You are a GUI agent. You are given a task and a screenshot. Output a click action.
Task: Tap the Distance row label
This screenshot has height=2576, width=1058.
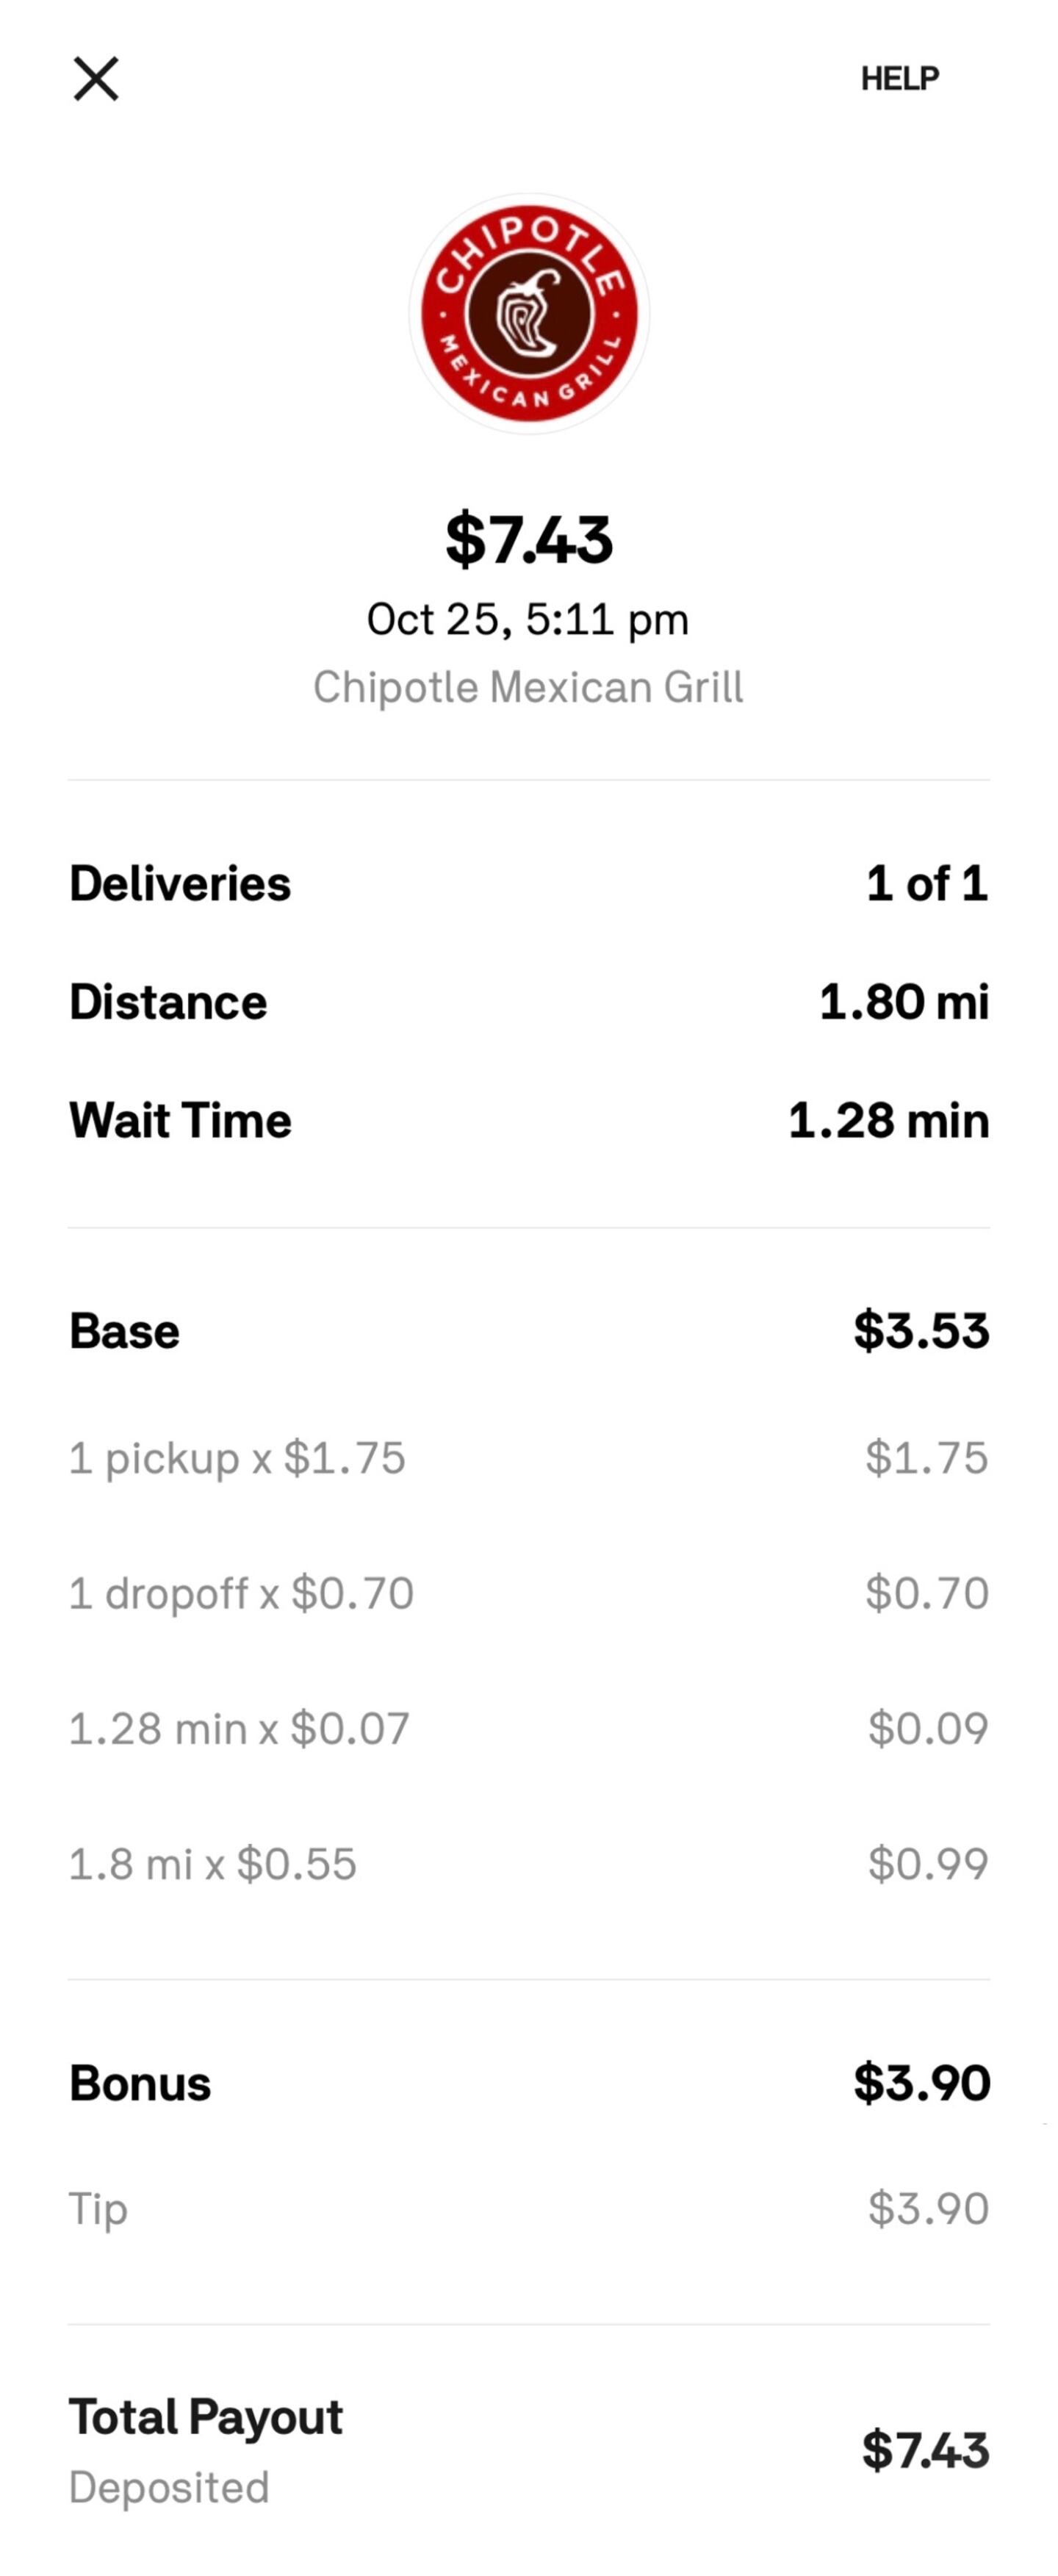(168, 1002)
